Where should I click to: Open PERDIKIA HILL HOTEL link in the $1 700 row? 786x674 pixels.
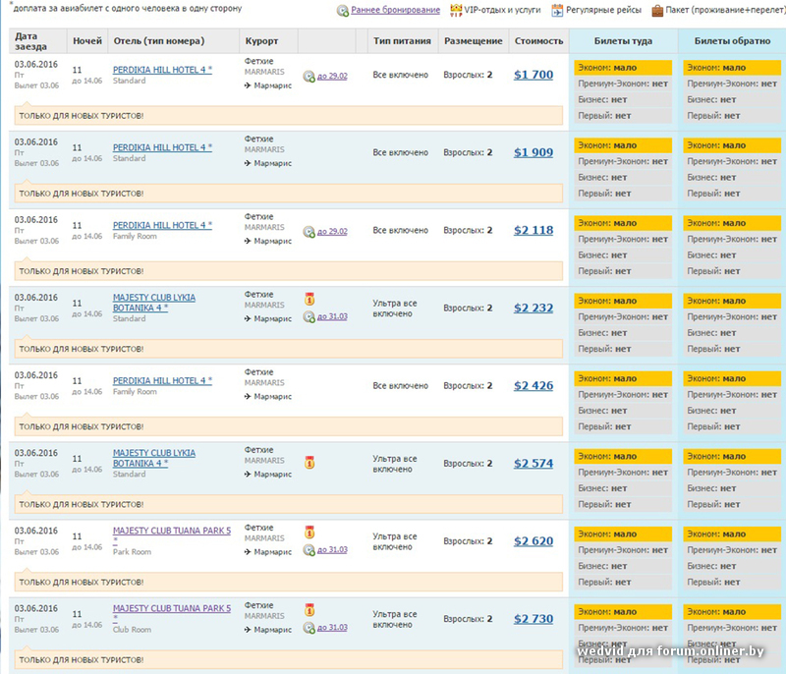162,70
